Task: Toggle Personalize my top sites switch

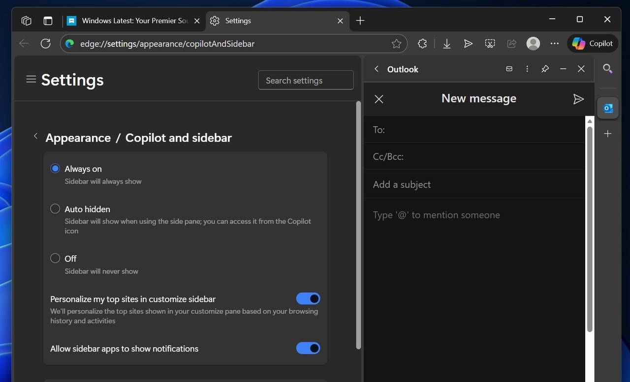Action: [x=308, y=299]
